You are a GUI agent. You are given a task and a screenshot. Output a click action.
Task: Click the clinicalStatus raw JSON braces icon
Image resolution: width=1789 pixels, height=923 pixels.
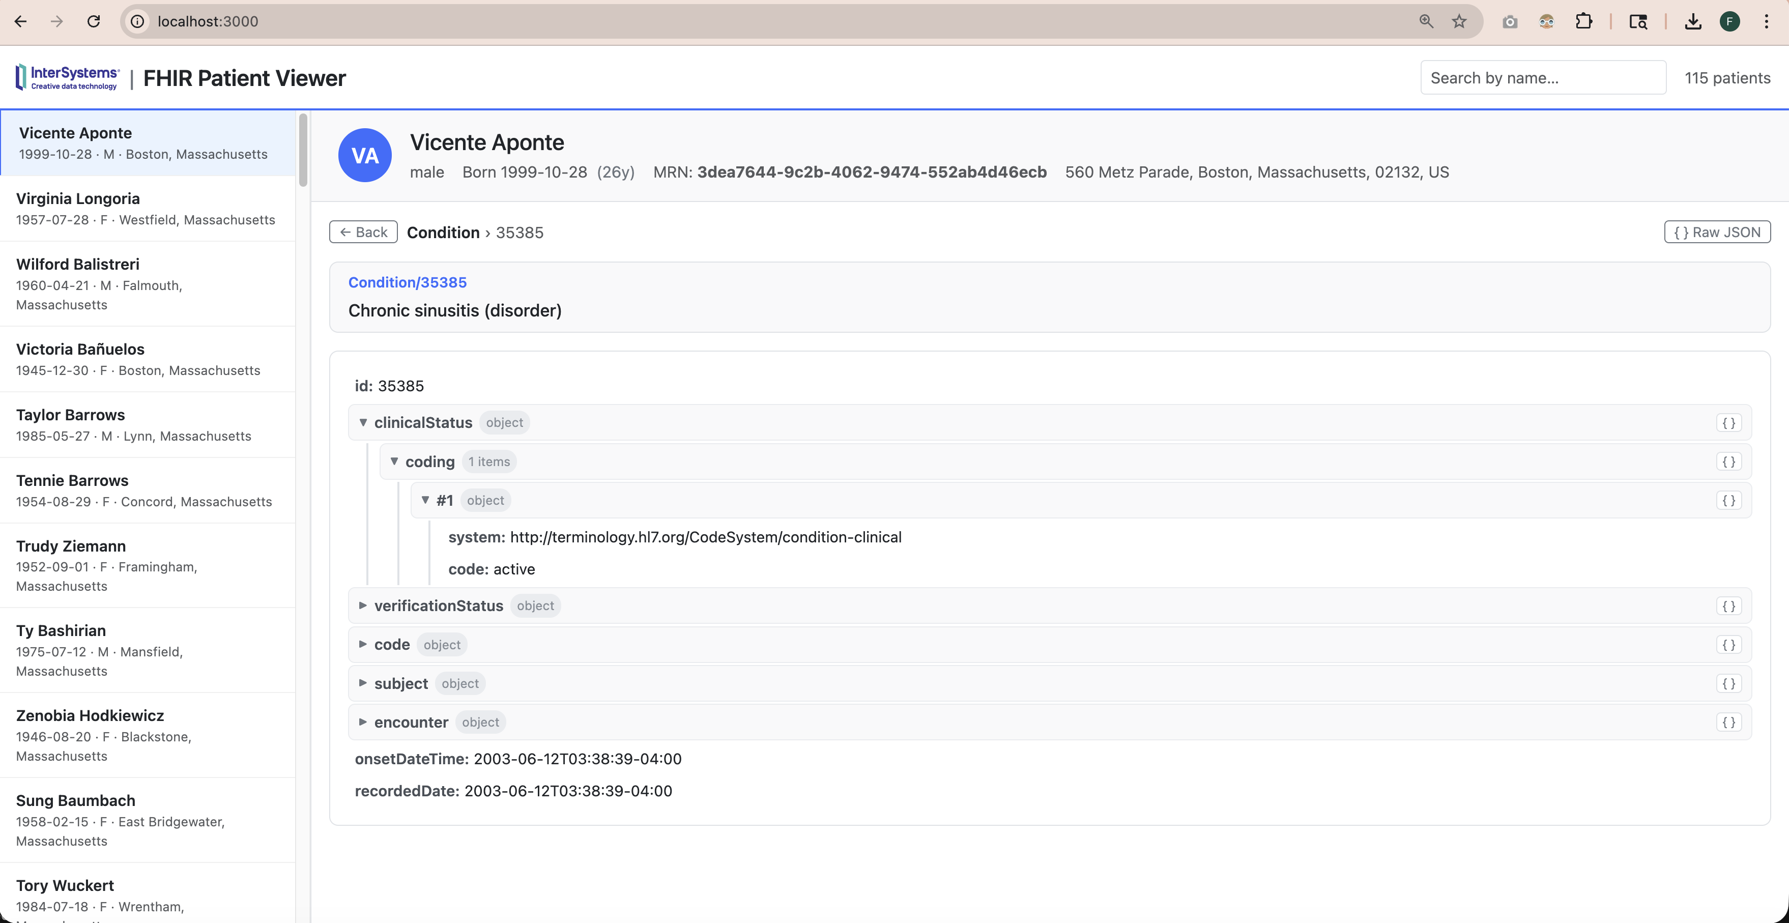(x=1728, y=423)
